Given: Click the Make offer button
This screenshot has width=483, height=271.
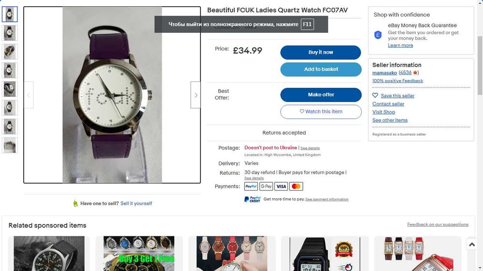Looking at the screenshot, I should point(321,95).
